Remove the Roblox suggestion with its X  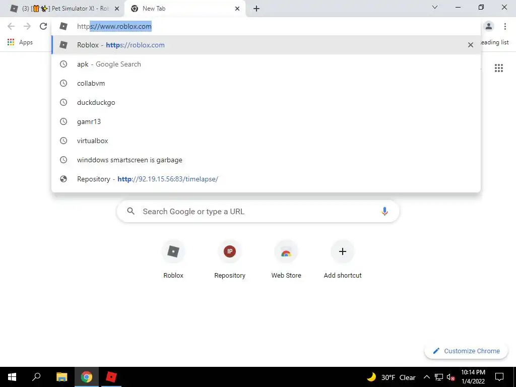click(x=471, y=45)
